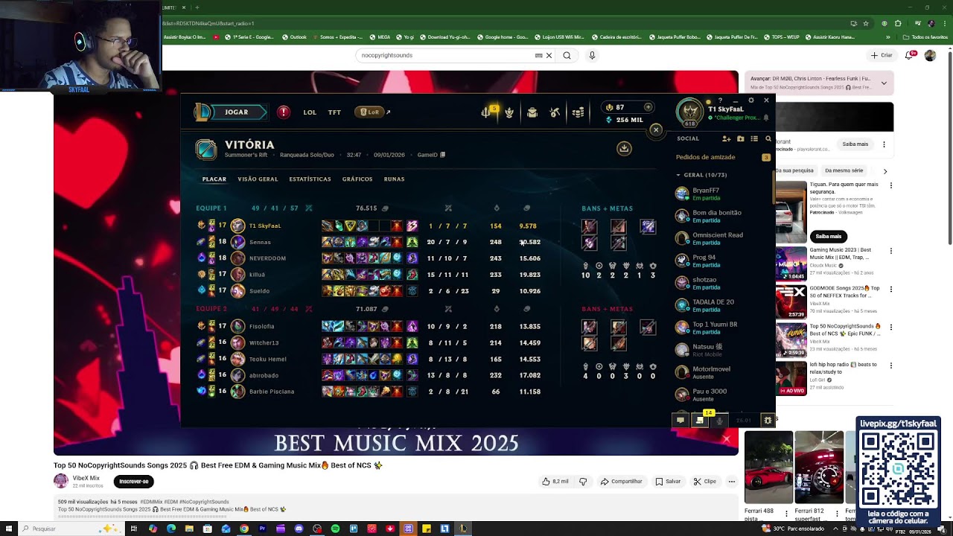Like the YouTube video showing 8,2 mil
This screenshot has width=953, height=536.
[x=555, y=482]
